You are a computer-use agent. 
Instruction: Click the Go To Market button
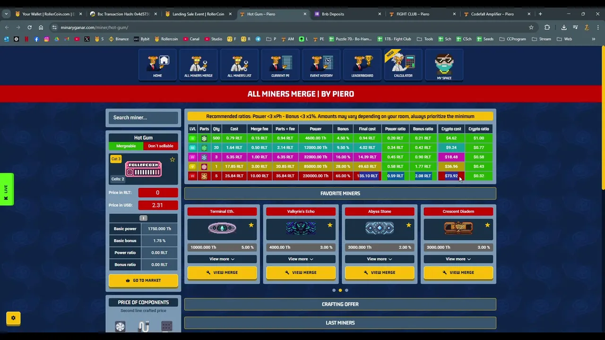point(143,280)
